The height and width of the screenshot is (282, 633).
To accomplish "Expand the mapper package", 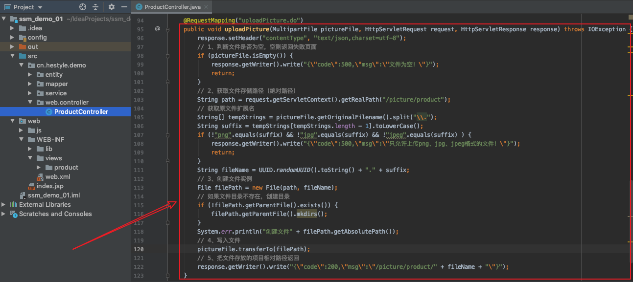I will [x=30, y=84].
